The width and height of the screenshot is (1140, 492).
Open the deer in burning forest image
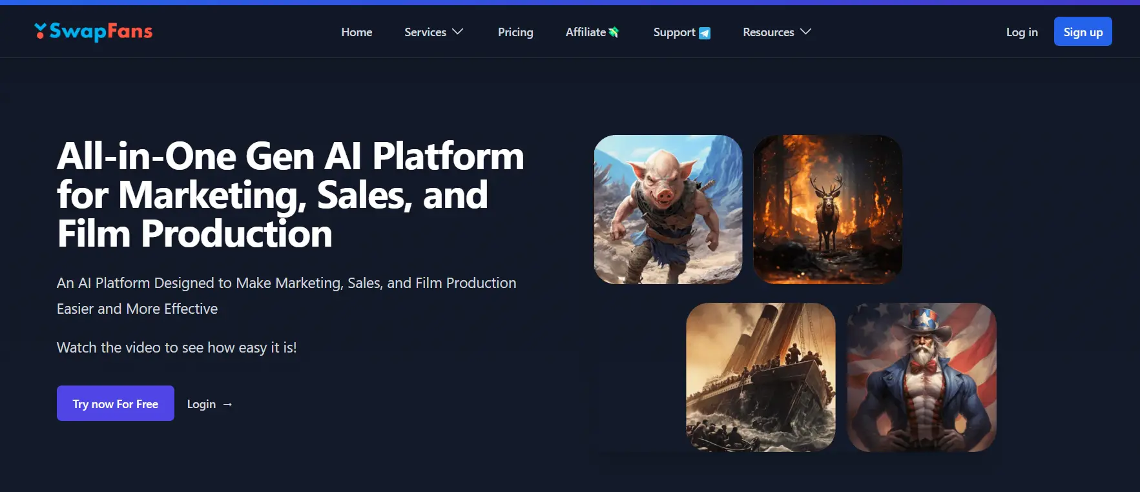click(x=827, y=209)
